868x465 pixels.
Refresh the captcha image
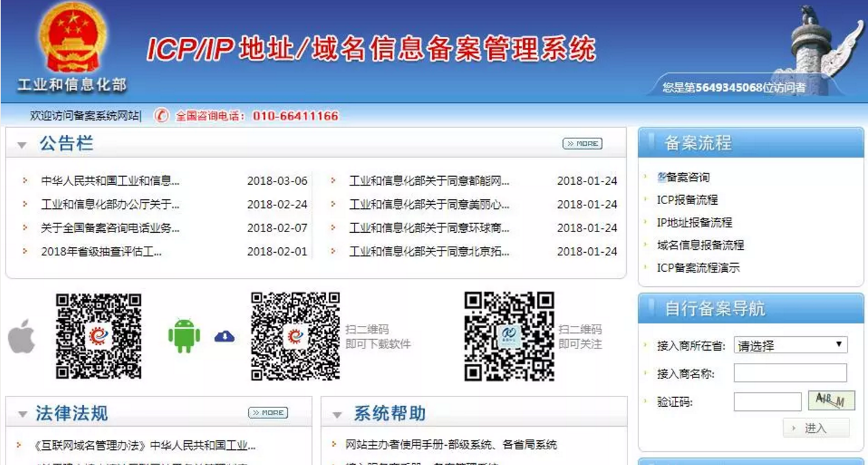tap(832, 401)
